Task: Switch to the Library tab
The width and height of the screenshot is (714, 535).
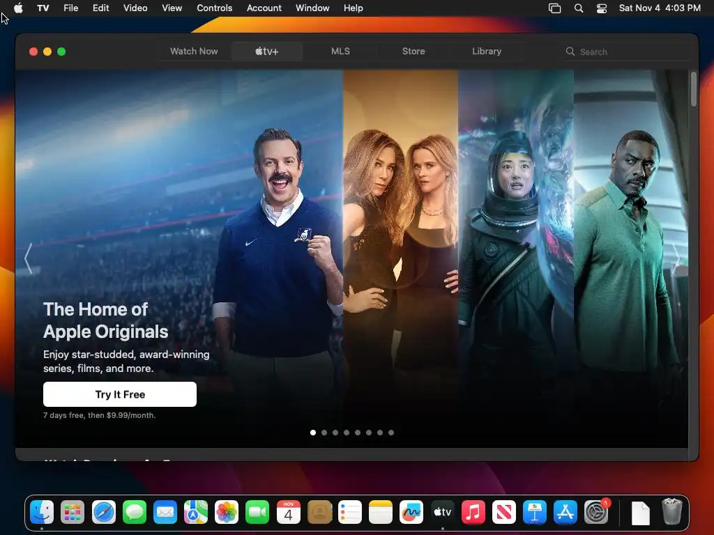Action: click(x=487, y=52)
